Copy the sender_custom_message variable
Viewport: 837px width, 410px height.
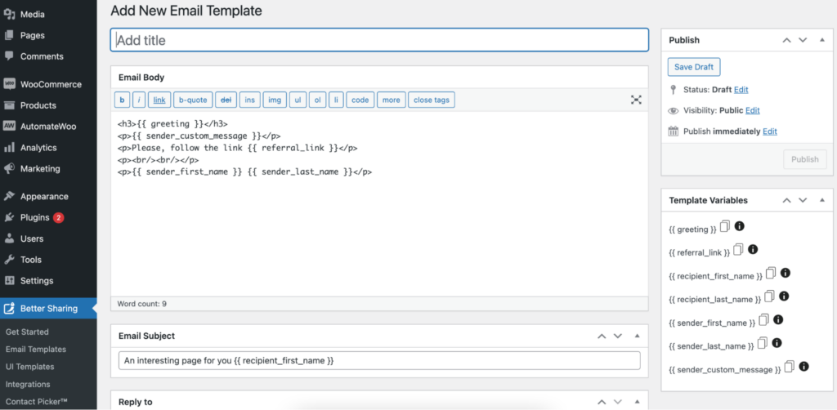790,367
